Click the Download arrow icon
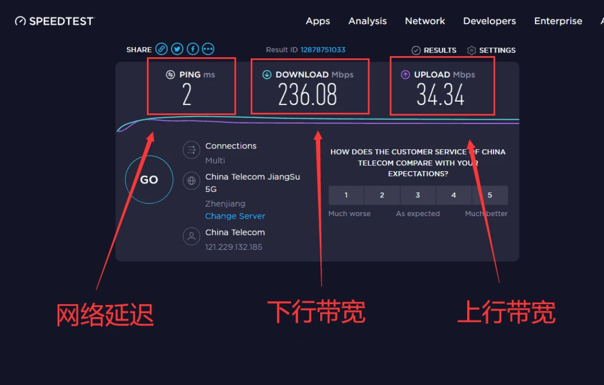This screenshot has height=385, width=604. point(267,75)
